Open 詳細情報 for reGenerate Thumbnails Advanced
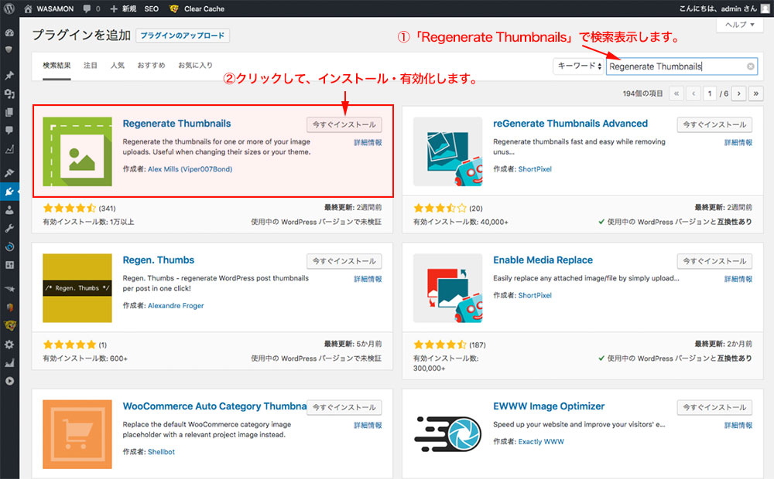 [x=738, y=142]
